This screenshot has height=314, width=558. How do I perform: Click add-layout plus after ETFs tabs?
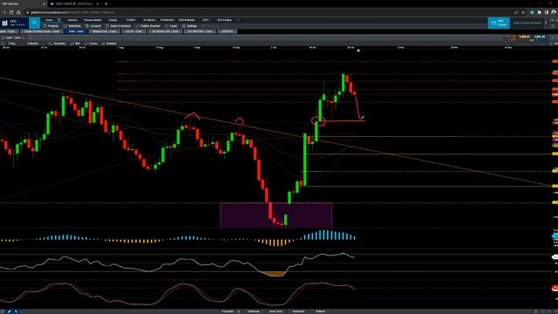tap(238, 20)
